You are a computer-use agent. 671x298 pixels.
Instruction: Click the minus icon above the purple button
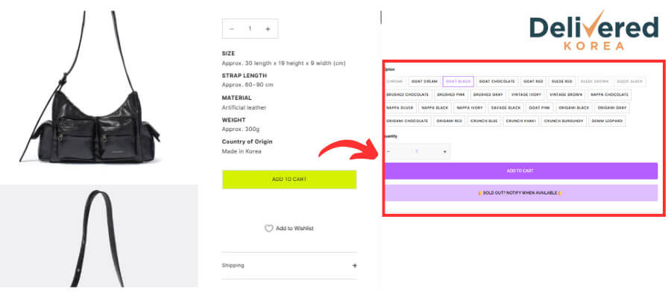[388, 152]
